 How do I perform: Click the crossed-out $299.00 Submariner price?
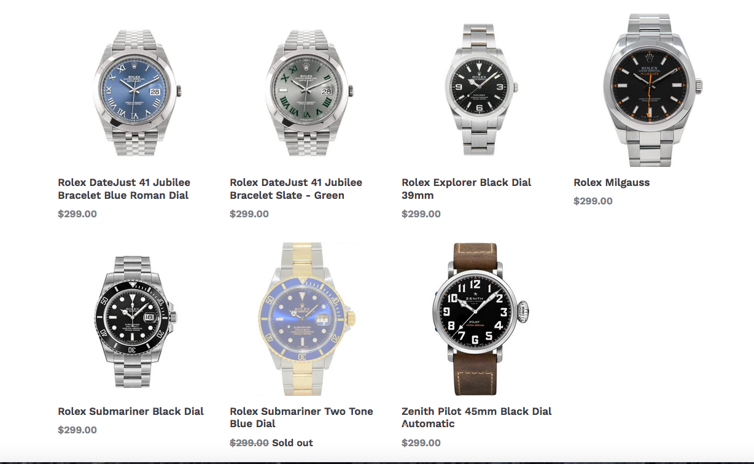(x=249, y=443)
